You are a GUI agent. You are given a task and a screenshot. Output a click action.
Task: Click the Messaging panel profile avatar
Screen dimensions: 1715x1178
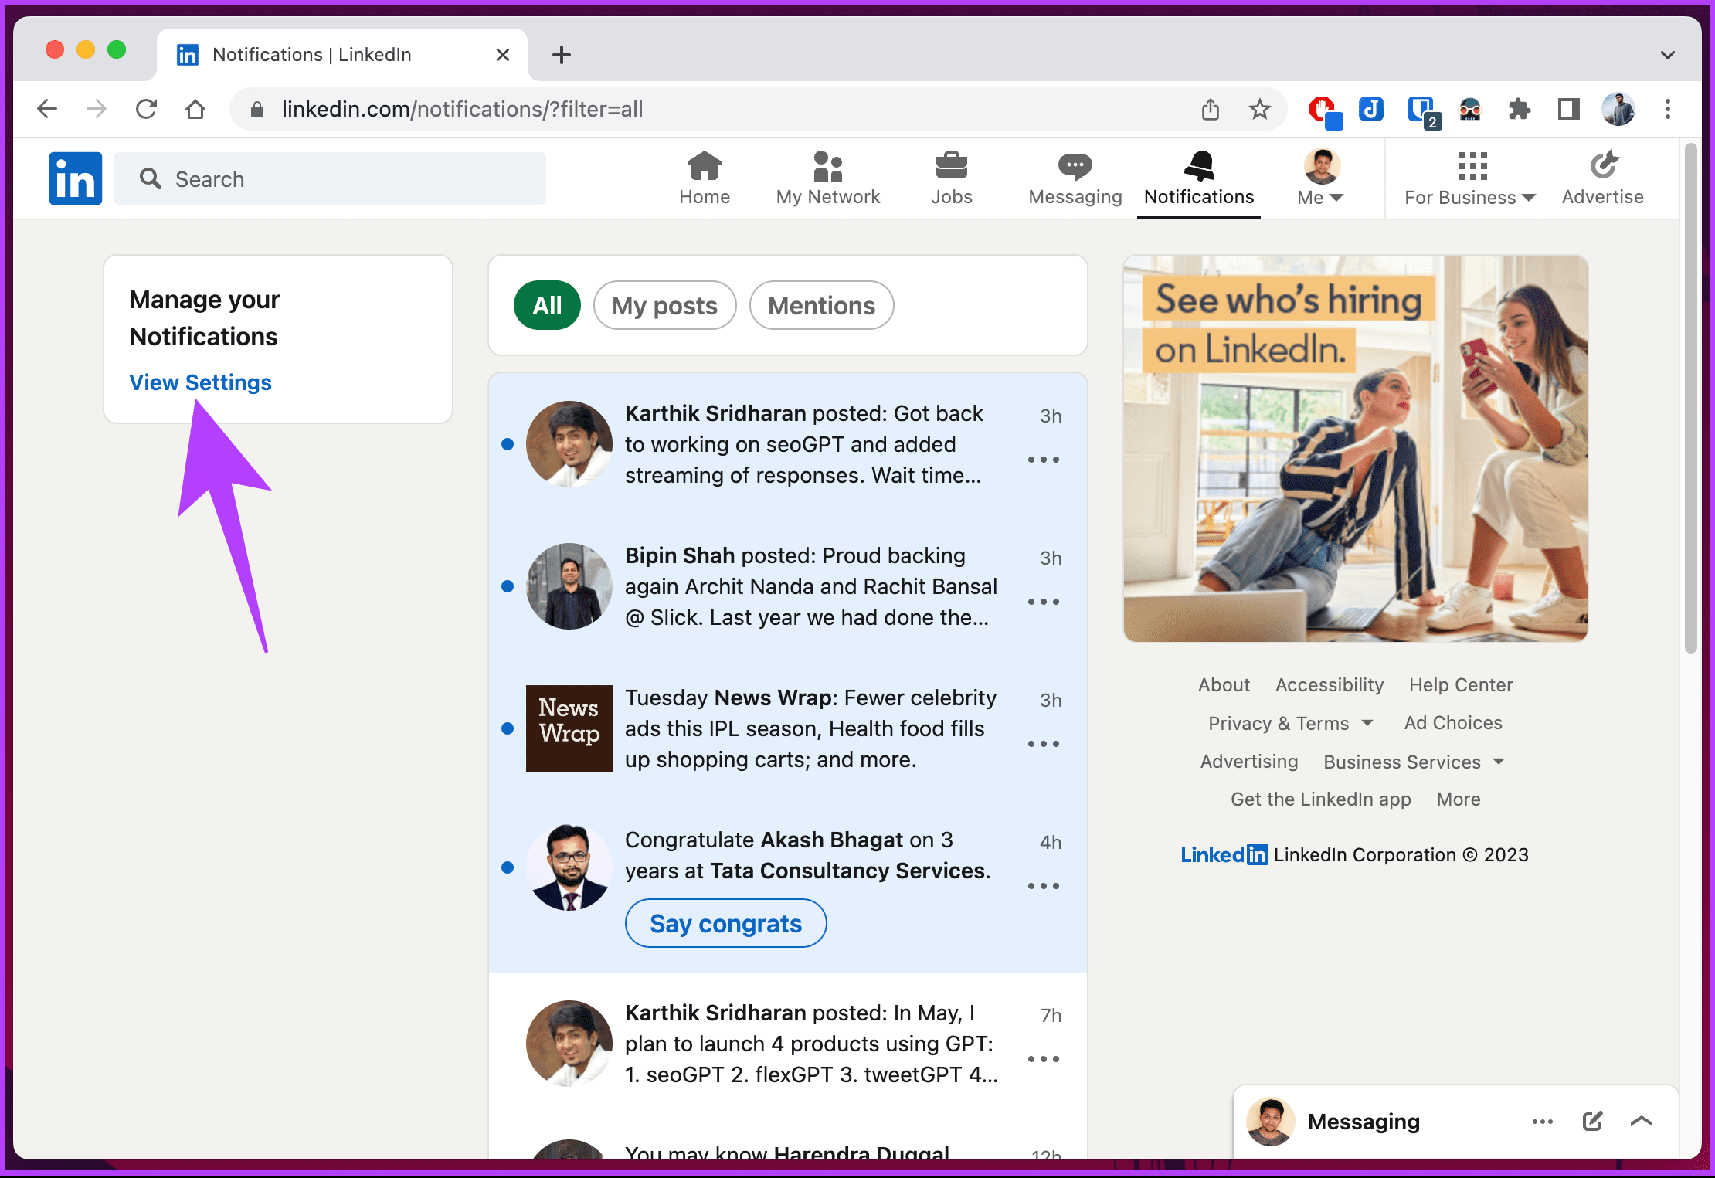[1271, 1121]
